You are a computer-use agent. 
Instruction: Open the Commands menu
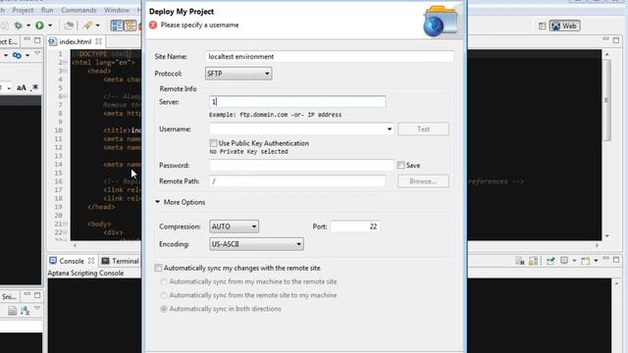pos(78,10)
